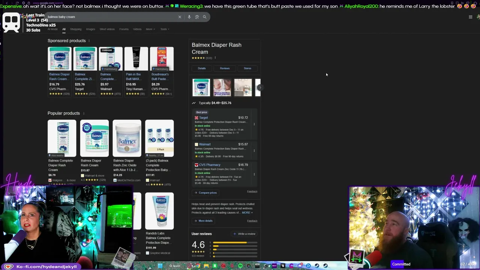The height and width of the screenshot is (270, 480).
Task: Submit search with the magnifier icon
Action: [205, 17]
